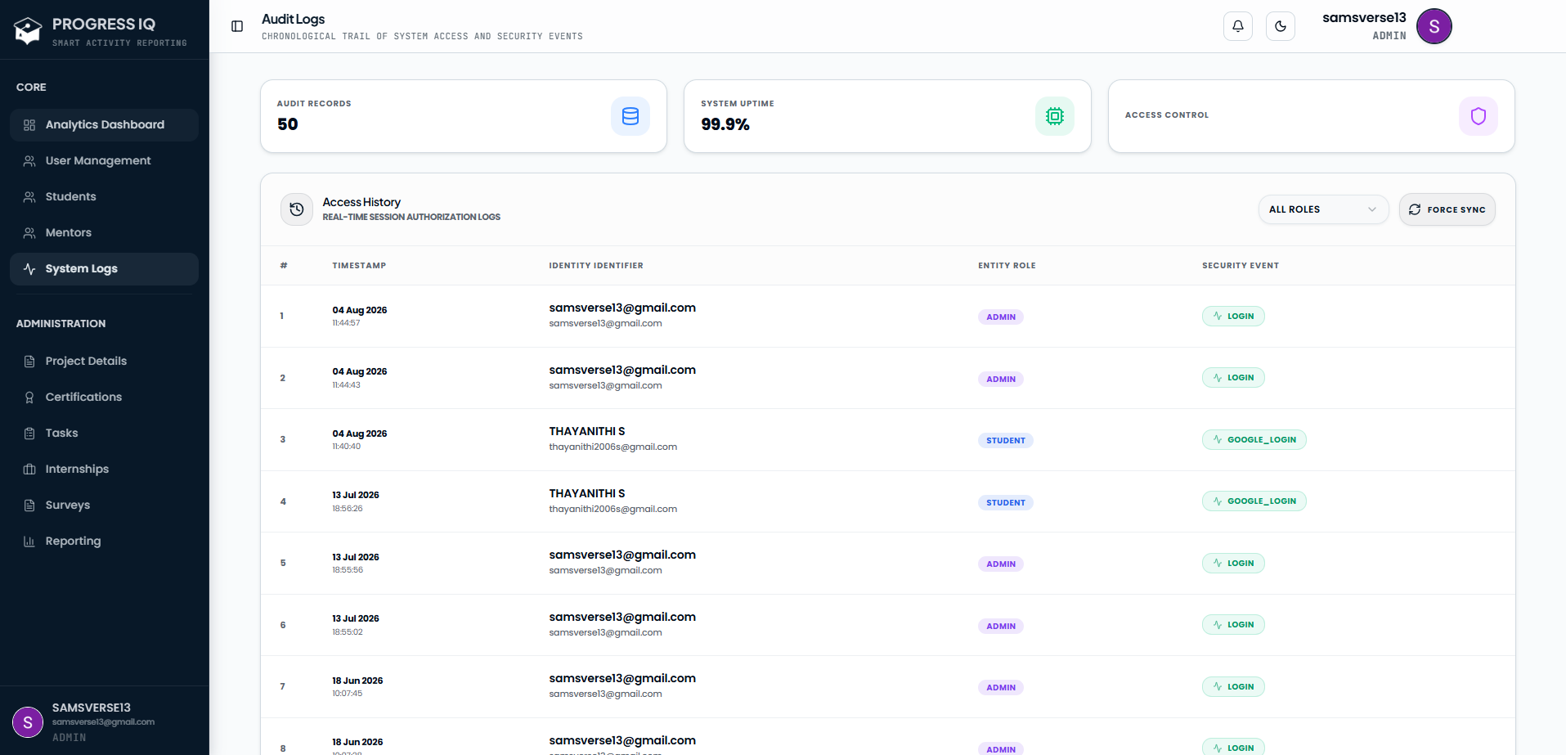Image resolution: width=1566 pixels, height=755 pixels.
Task: Click the Reporting bar chart icon
Action: pyautogui.click(x=29, y=542)
